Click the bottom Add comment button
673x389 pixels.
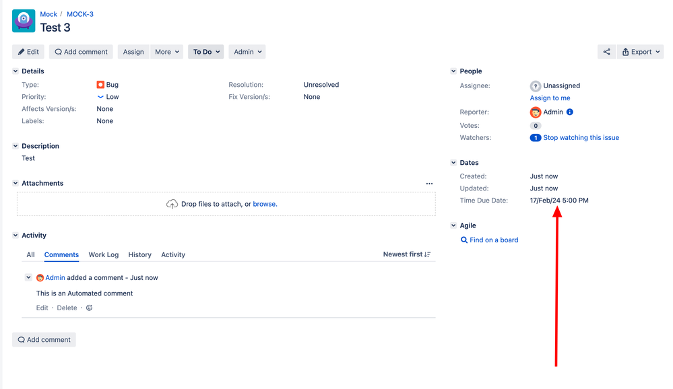(x=44, y=340)
